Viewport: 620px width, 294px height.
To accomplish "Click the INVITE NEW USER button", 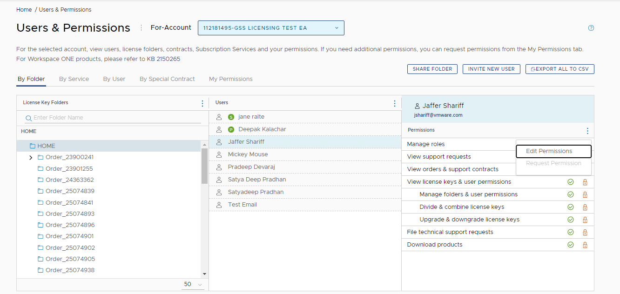I will point(492,69).
